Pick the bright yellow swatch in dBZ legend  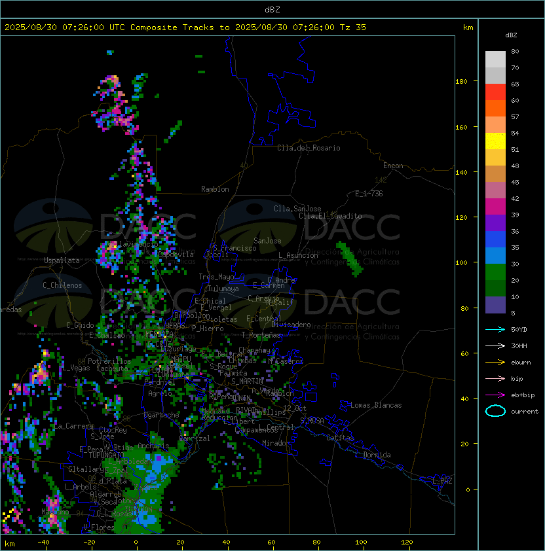pyautogui.click(x=495, y=141)
